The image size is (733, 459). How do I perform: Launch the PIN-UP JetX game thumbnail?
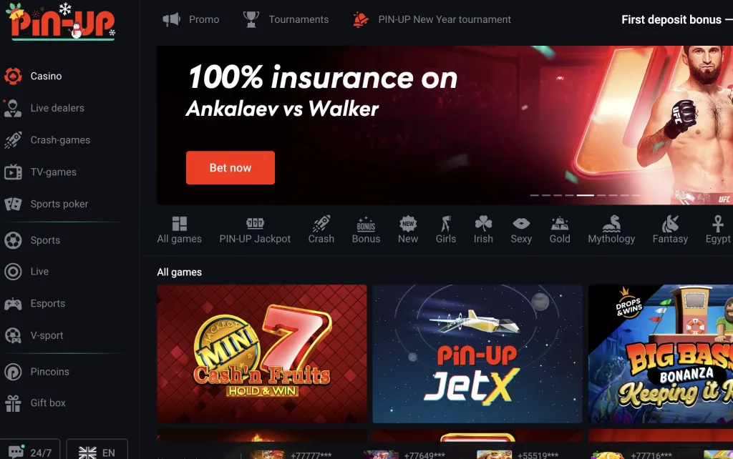tap(477, 354)
